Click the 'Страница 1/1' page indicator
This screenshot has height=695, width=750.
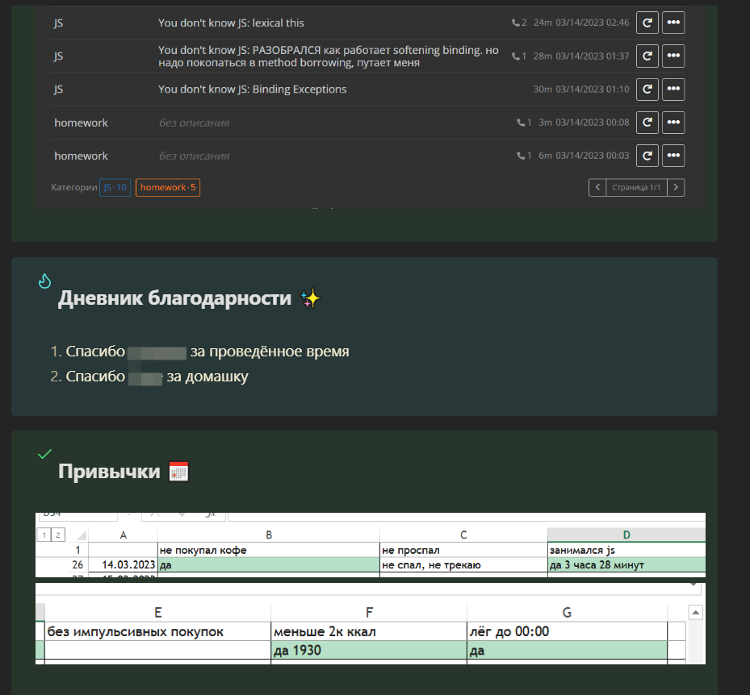point(636,187)
